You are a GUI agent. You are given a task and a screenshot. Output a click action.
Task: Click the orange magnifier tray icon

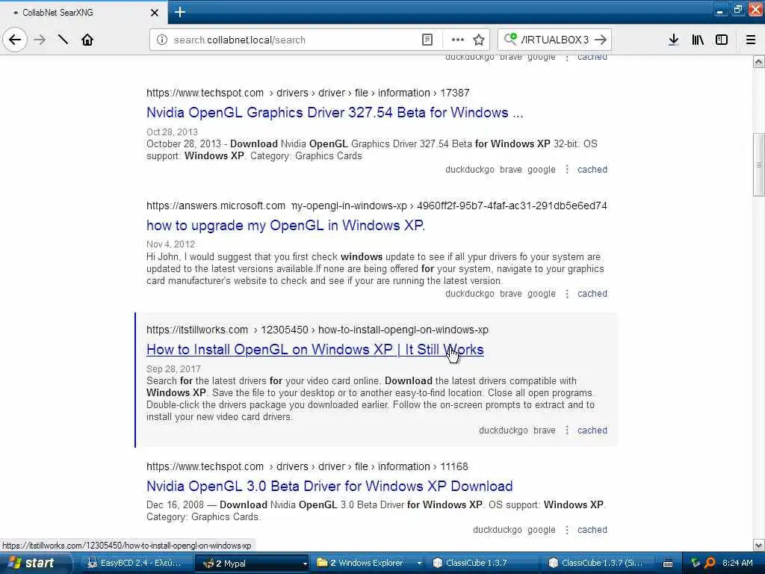tap(710, 563)
